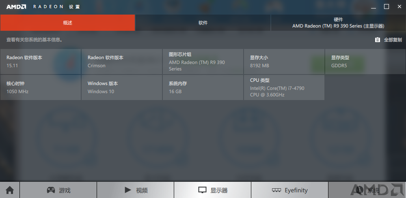Image resolution: width=406 pixels, height=198 pixels.
Task: Select the 图形芯片组 tile
Action: 203,62
